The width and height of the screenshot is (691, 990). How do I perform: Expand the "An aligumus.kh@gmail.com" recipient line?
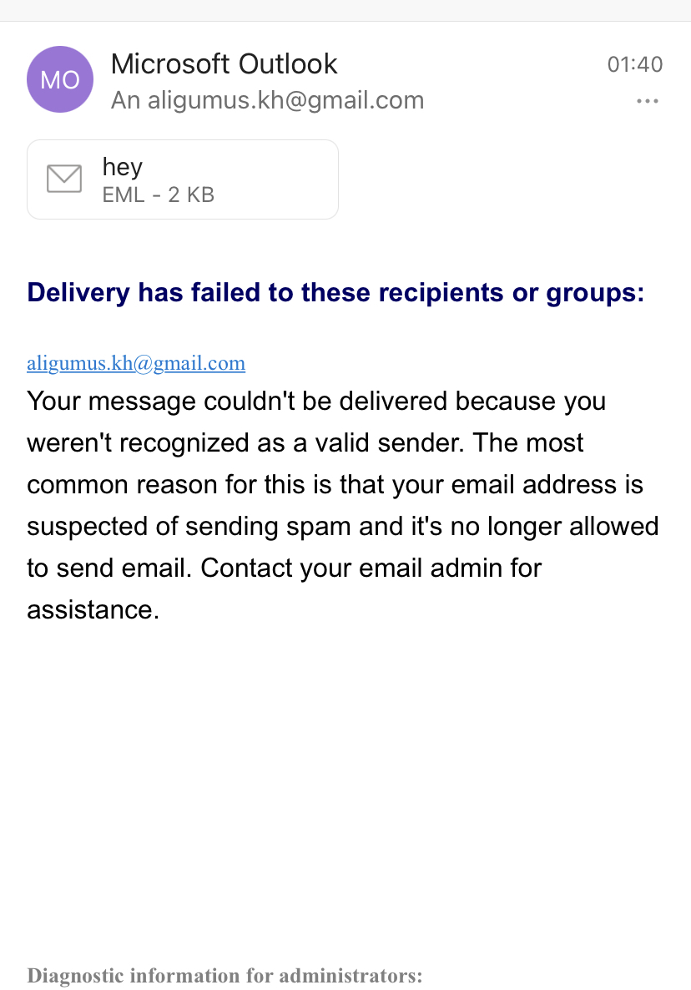[268, 100]
